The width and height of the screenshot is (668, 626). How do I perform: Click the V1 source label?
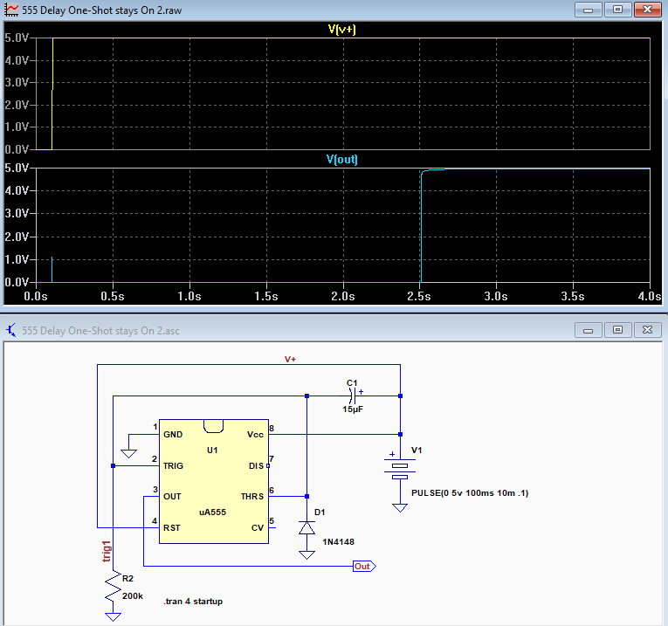[x=417, y=451]
